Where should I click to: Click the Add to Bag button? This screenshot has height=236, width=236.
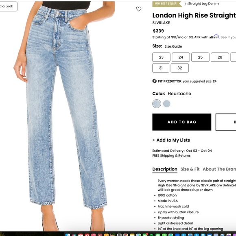tap(181, 122)
